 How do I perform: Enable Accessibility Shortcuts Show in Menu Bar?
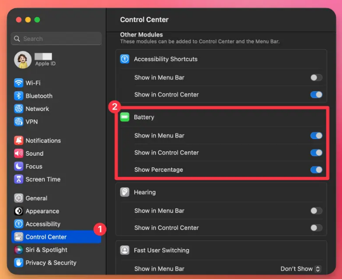coord(316,77)
